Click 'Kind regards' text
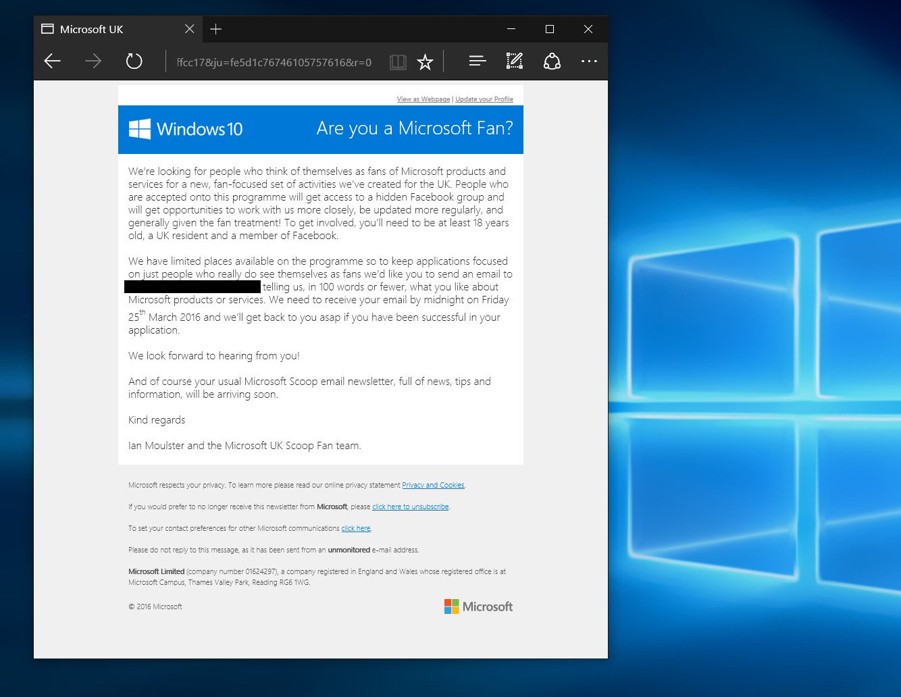Screen dimensions: 901x697 [157, 420]
